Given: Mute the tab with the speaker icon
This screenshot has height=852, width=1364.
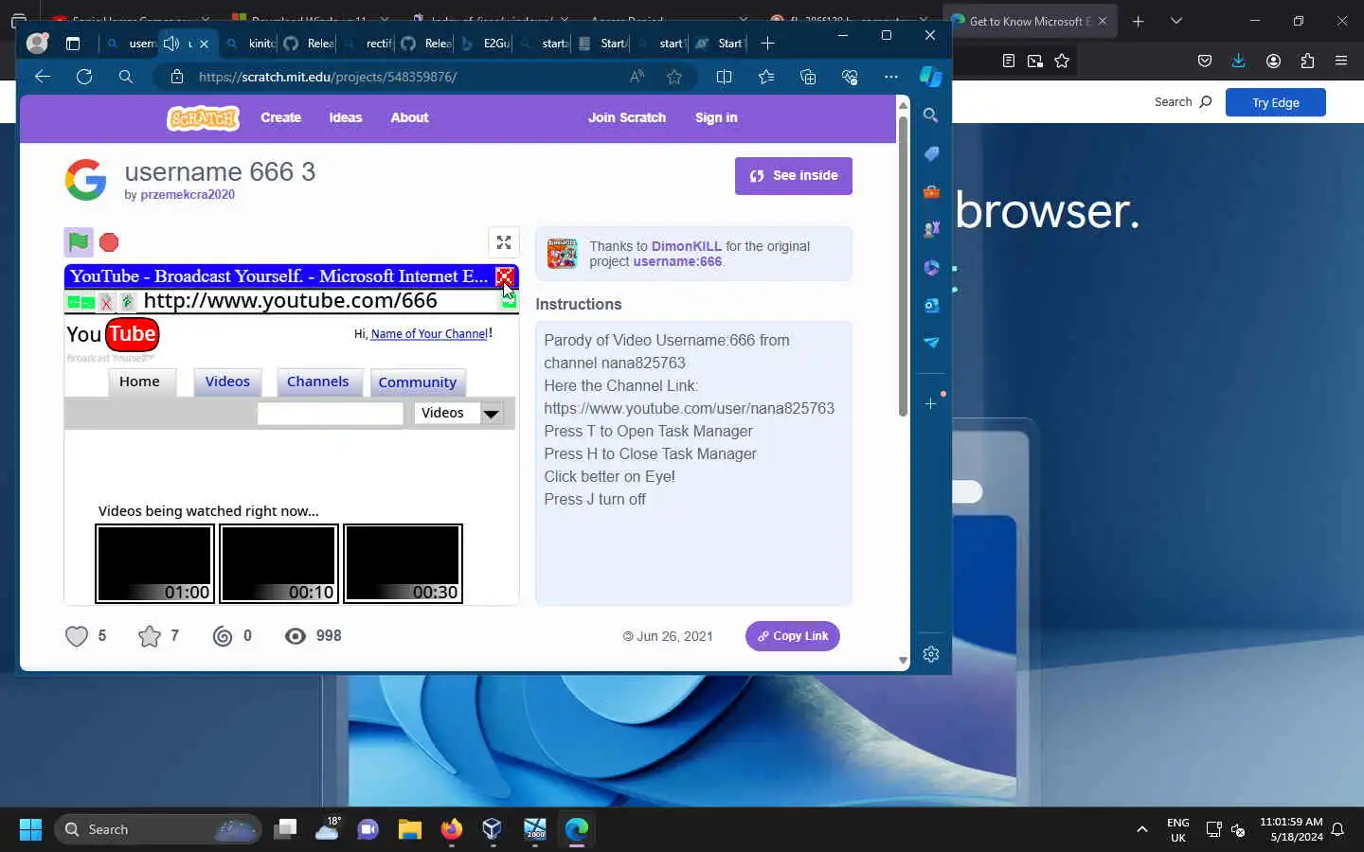Looking at the screenshot, I should click(x=171, y=44).
